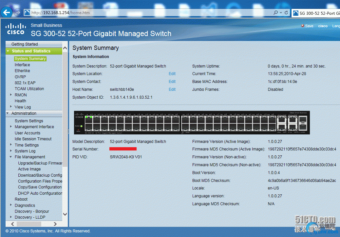Click the browser Forward arrow button
This screenshot has width=340, height=237.
17,12
